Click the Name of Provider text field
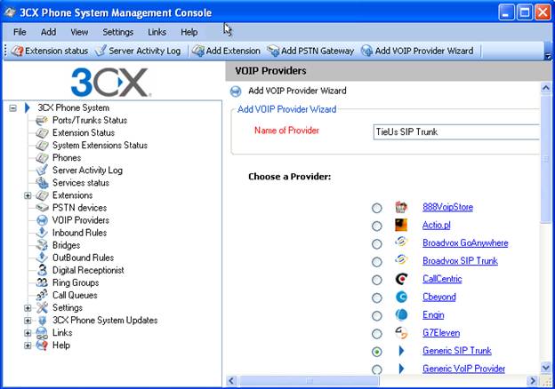Viewport: 555px width, 389px height. [456, 131]
